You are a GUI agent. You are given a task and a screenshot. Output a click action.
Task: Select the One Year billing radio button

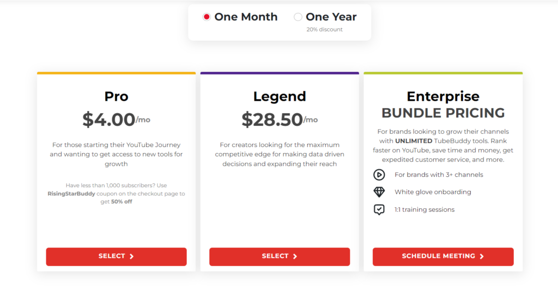click(x=298, y=17)
